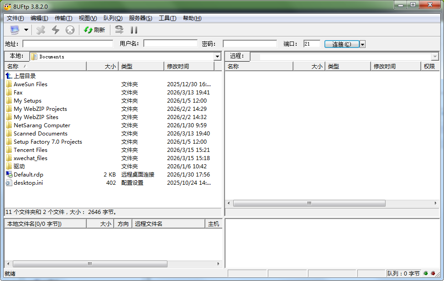Click the 连接(C) connect button
Image resolution: width=444 pixels, height=281 pixels.
click(341, 44)
